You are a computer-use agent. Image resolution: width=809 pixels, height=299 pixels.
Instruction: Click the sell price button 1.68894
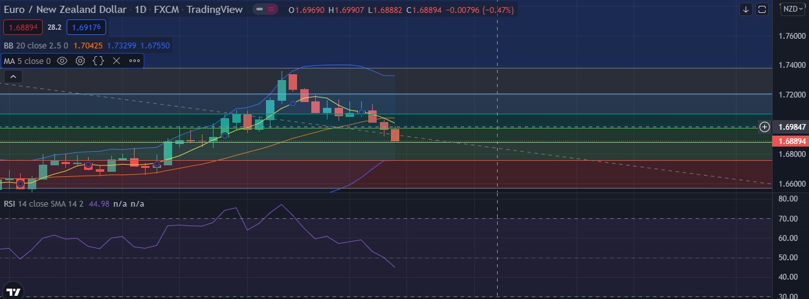[x=22, y=27]
